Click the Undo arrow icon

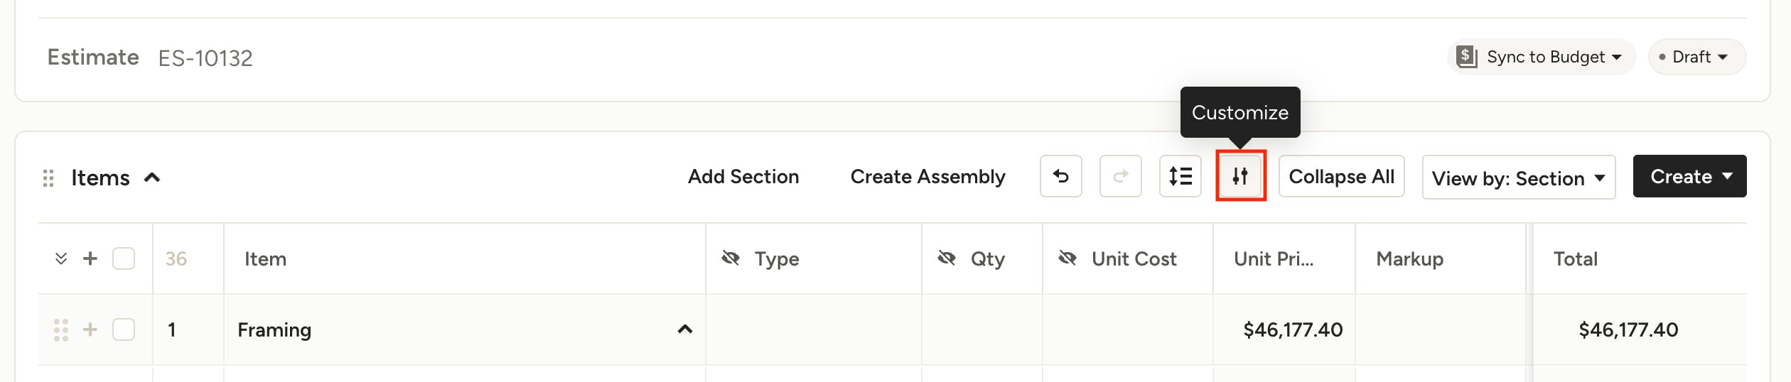click(1060, 176)
